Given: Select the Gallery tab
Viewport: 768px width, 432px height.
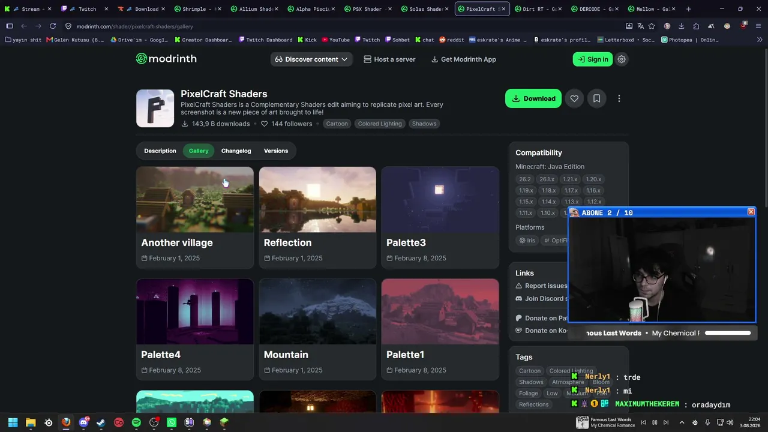Looking at the screenshot, I should [199, 151].
